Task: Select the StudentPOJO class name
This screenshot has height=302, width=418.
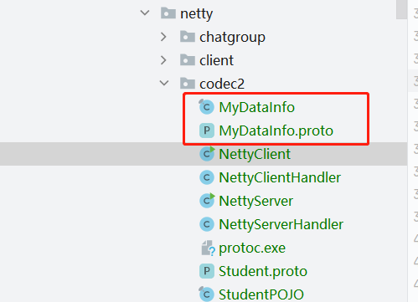Action: (261, 294)
